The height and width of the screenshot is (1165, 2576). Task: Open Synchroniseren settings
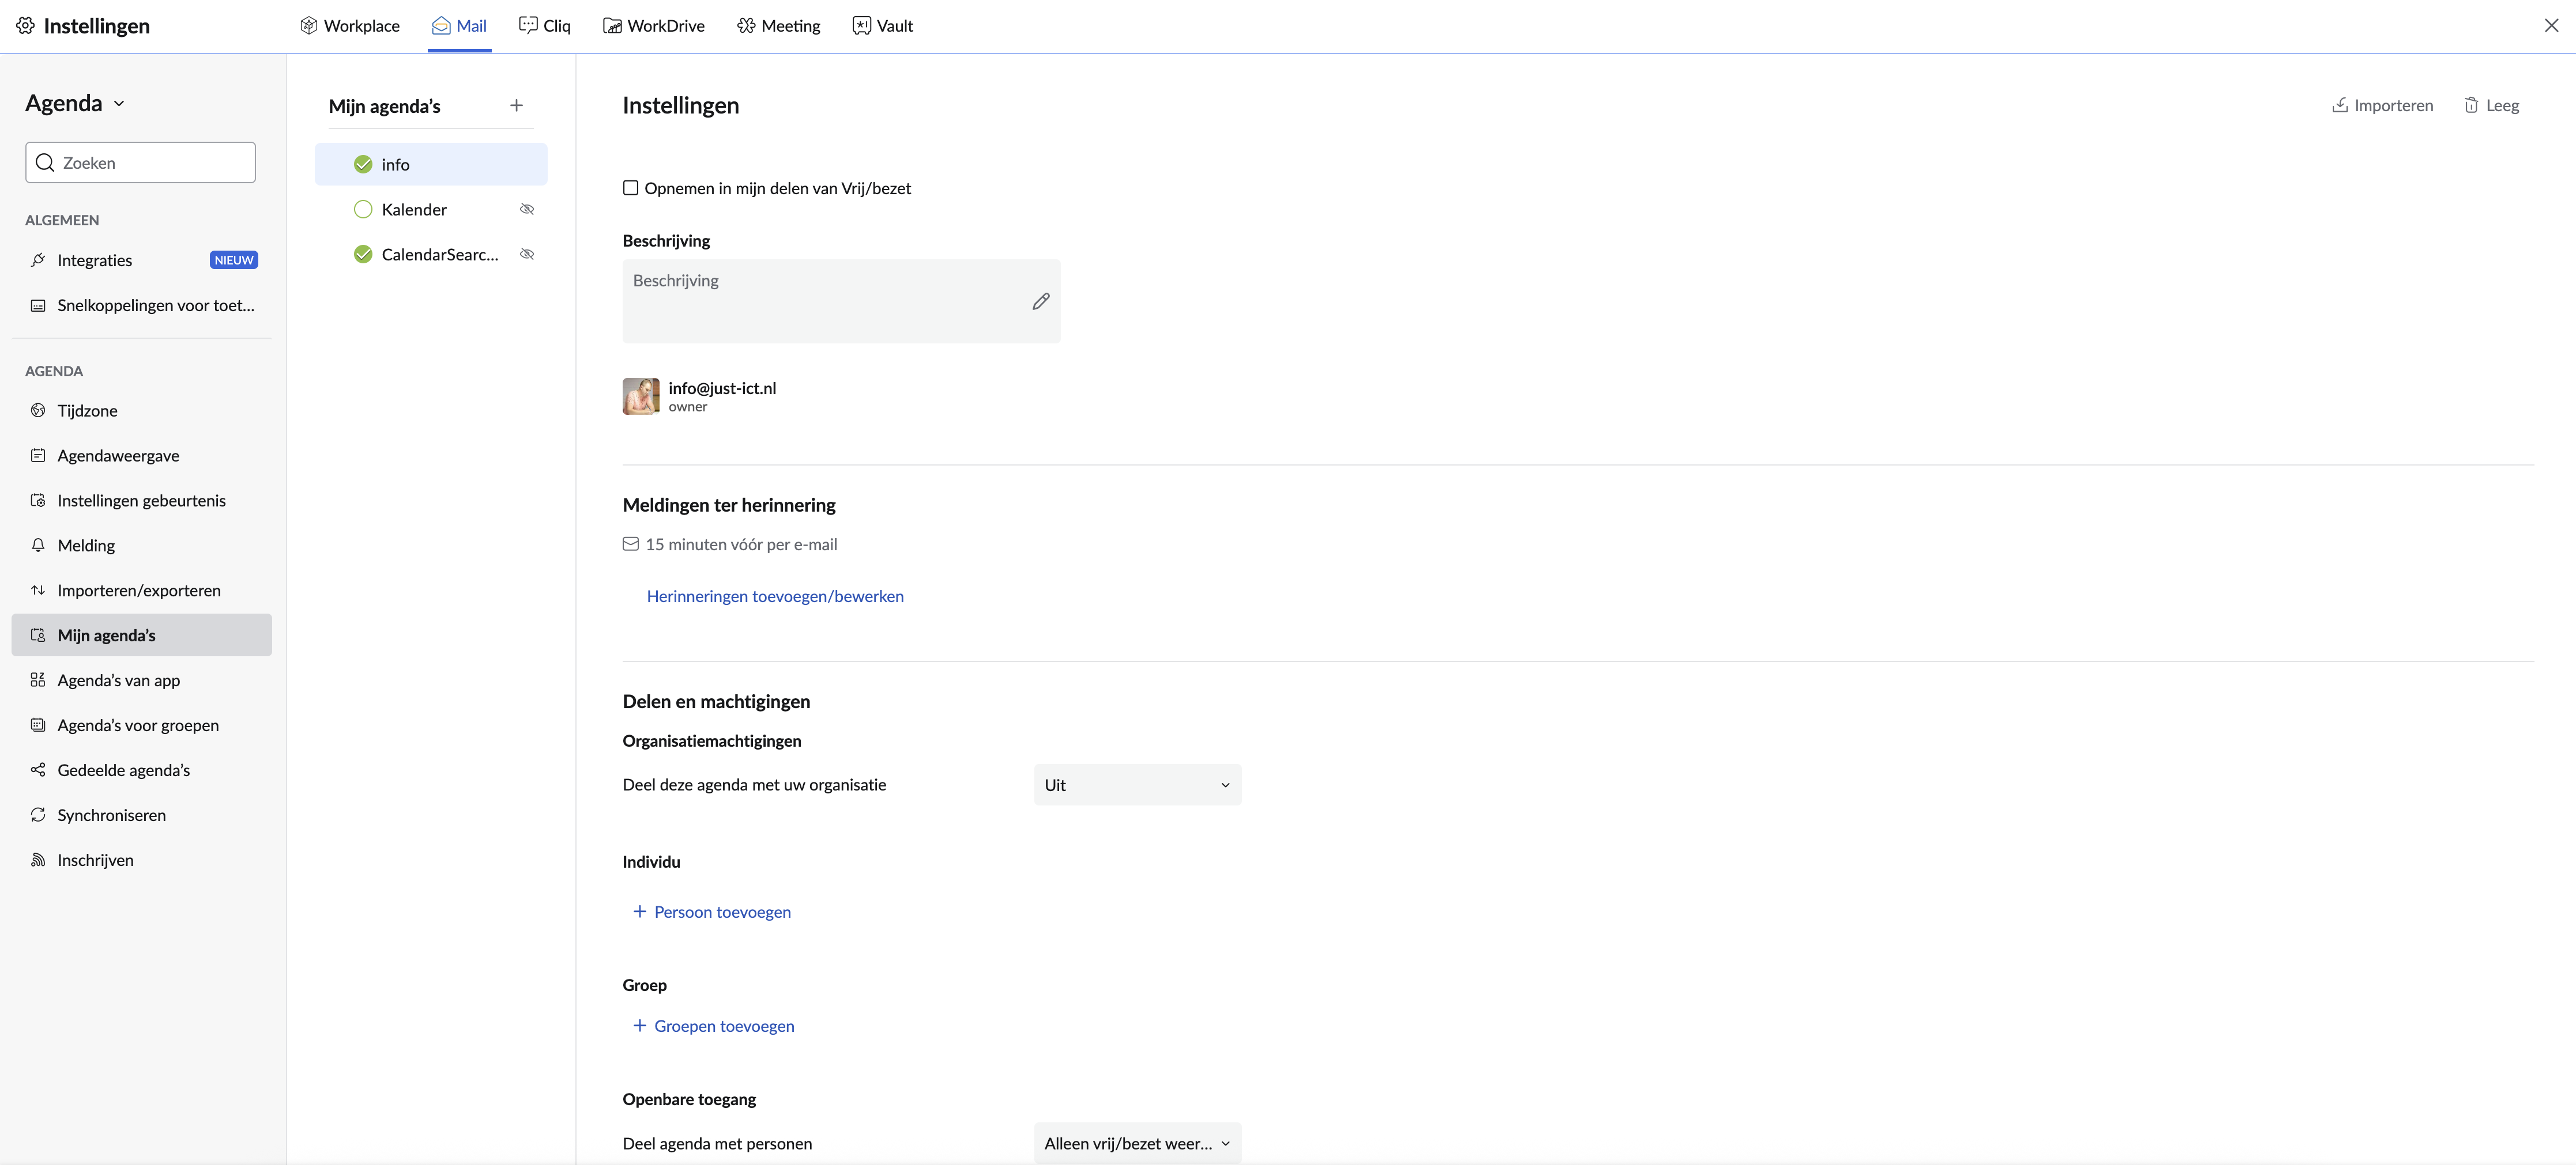[111, 815]
